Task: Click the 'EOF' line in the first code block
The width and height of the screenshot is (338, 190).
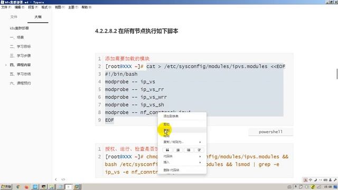Action: [x=109, y=120]
